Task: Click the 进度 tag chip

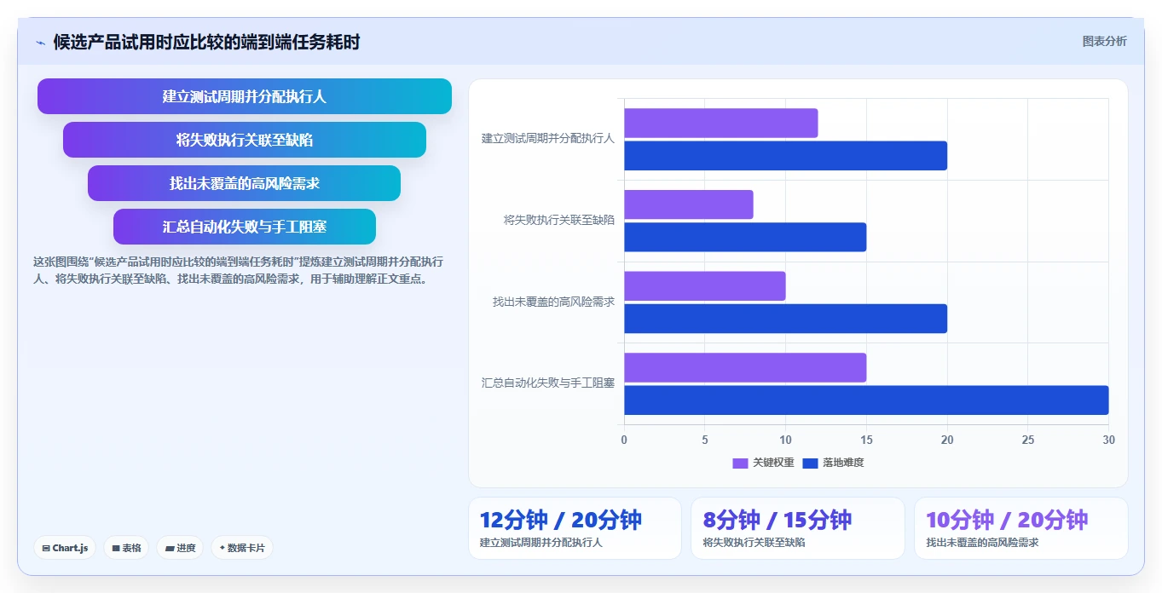Action: coord(180,548)
